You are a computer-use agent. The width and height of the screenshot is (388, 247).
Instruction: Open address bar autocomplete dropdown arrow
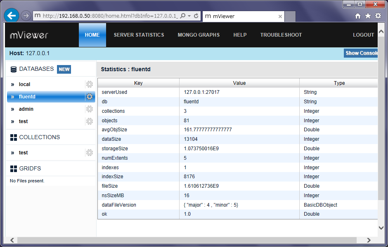click(189, 16)
